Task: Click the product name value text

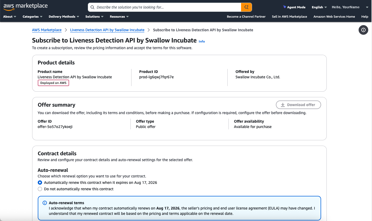Action: [75, 77]
